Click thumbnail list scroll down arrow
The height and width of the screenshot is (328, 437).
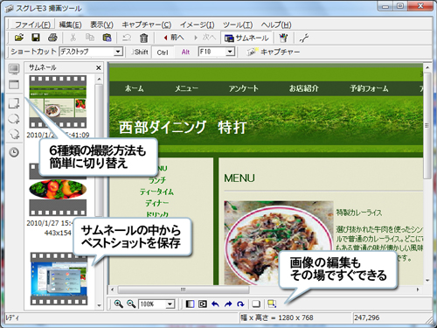[99, 305]
